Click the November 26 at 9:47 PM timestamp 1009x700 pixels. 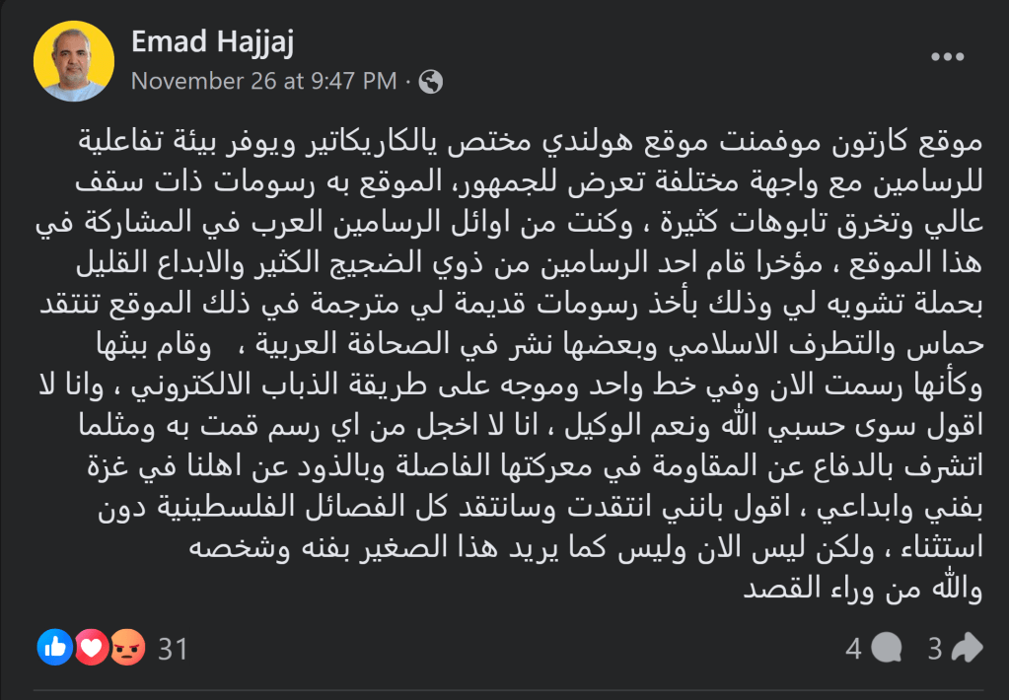point(263,81)
